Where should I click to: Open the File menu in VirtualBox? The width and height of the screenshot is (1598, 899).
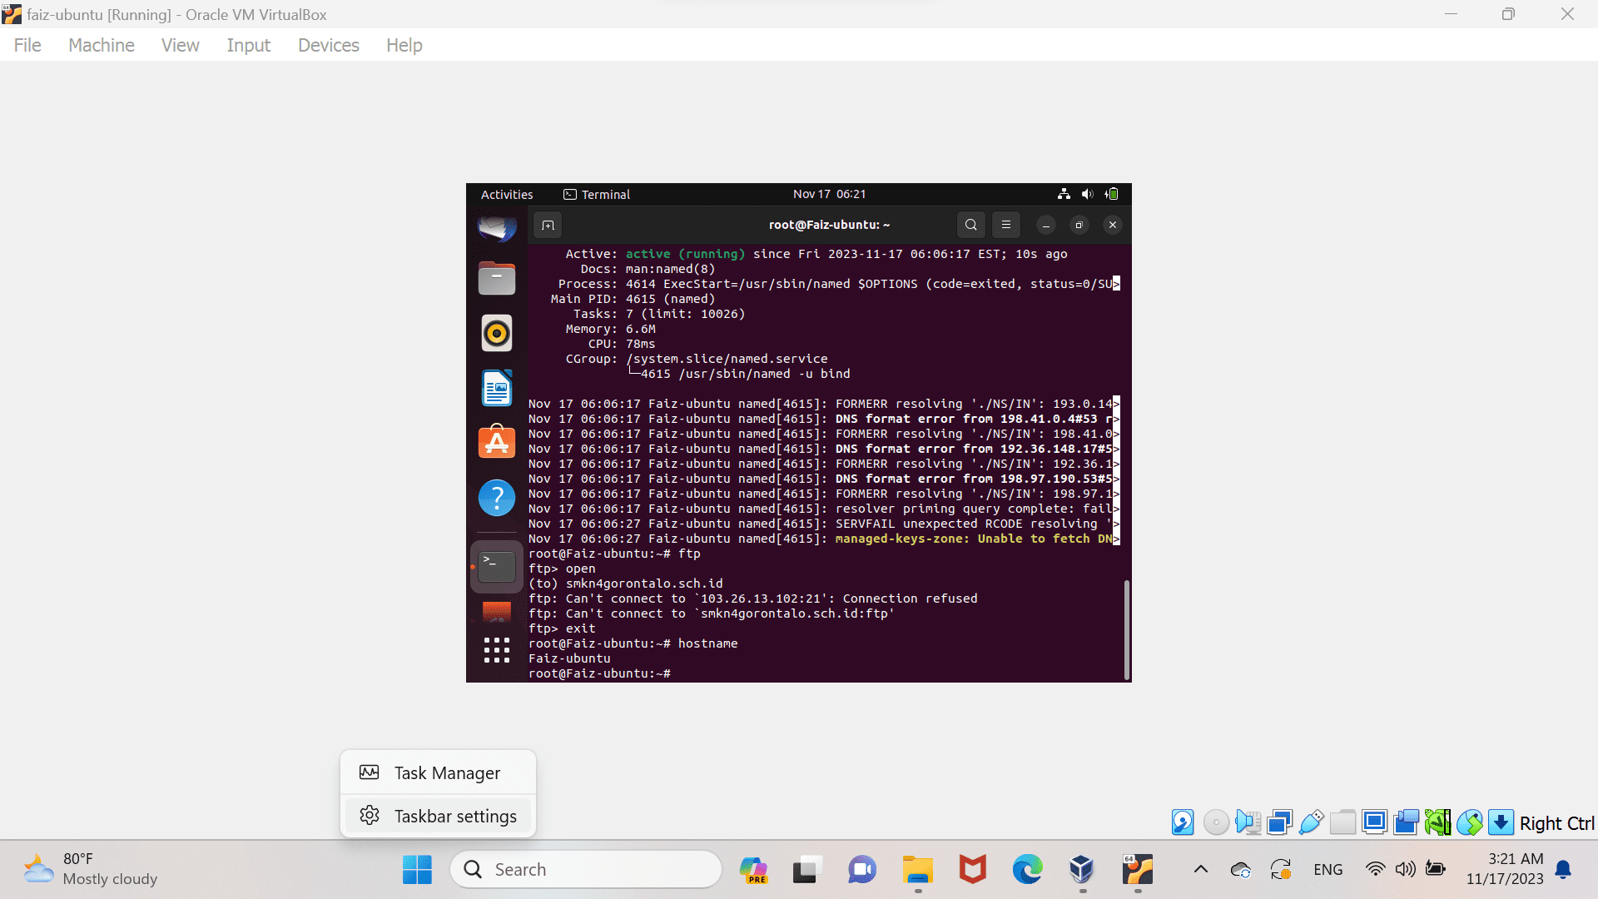[27, 45]
